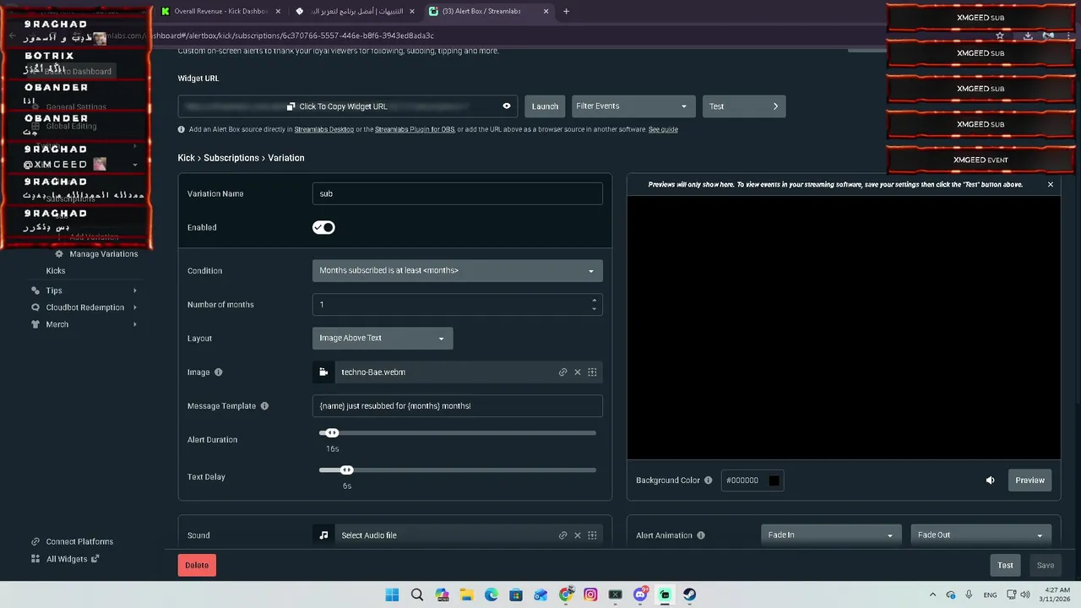Open Steam from the taskbar
1081x608 pixels.
click(690, 594)
